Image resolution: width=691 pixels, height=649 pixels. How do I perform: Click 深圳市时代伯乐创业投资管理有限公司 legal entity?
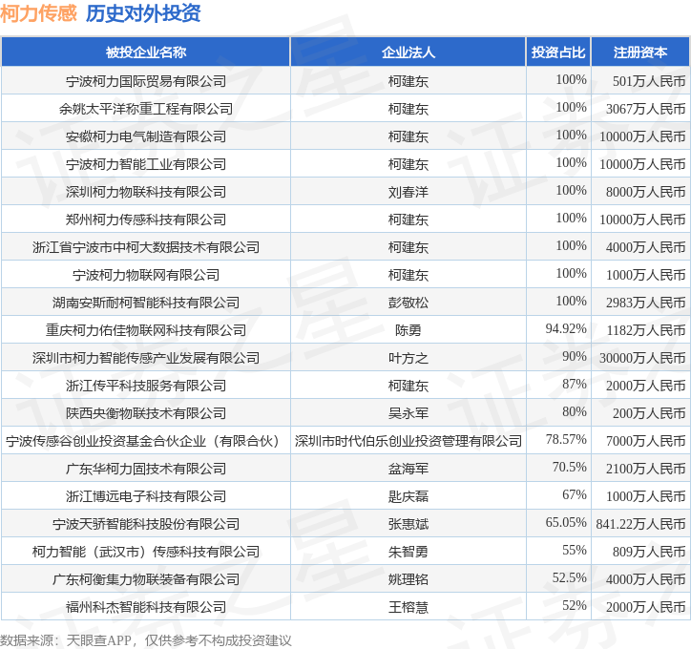pyautogui.click(x=408, y=441)
